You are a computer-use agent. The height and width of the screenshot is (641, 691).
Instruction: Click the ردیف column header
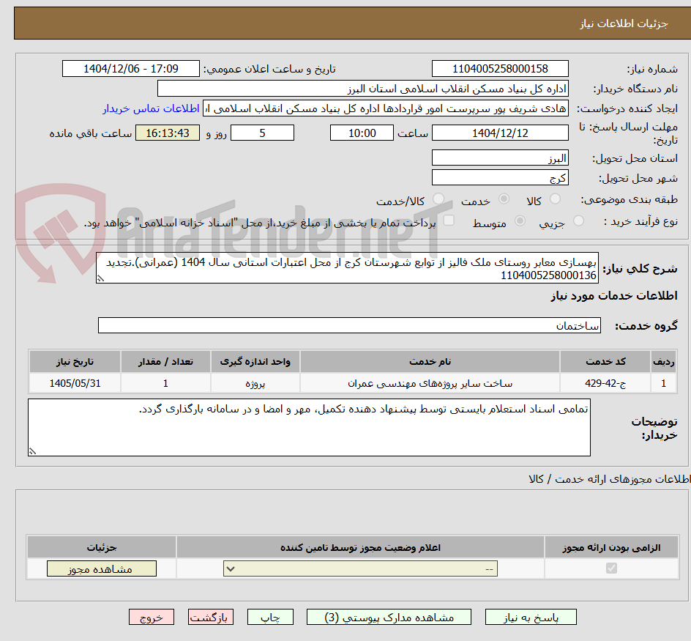[x=664, y=362]
